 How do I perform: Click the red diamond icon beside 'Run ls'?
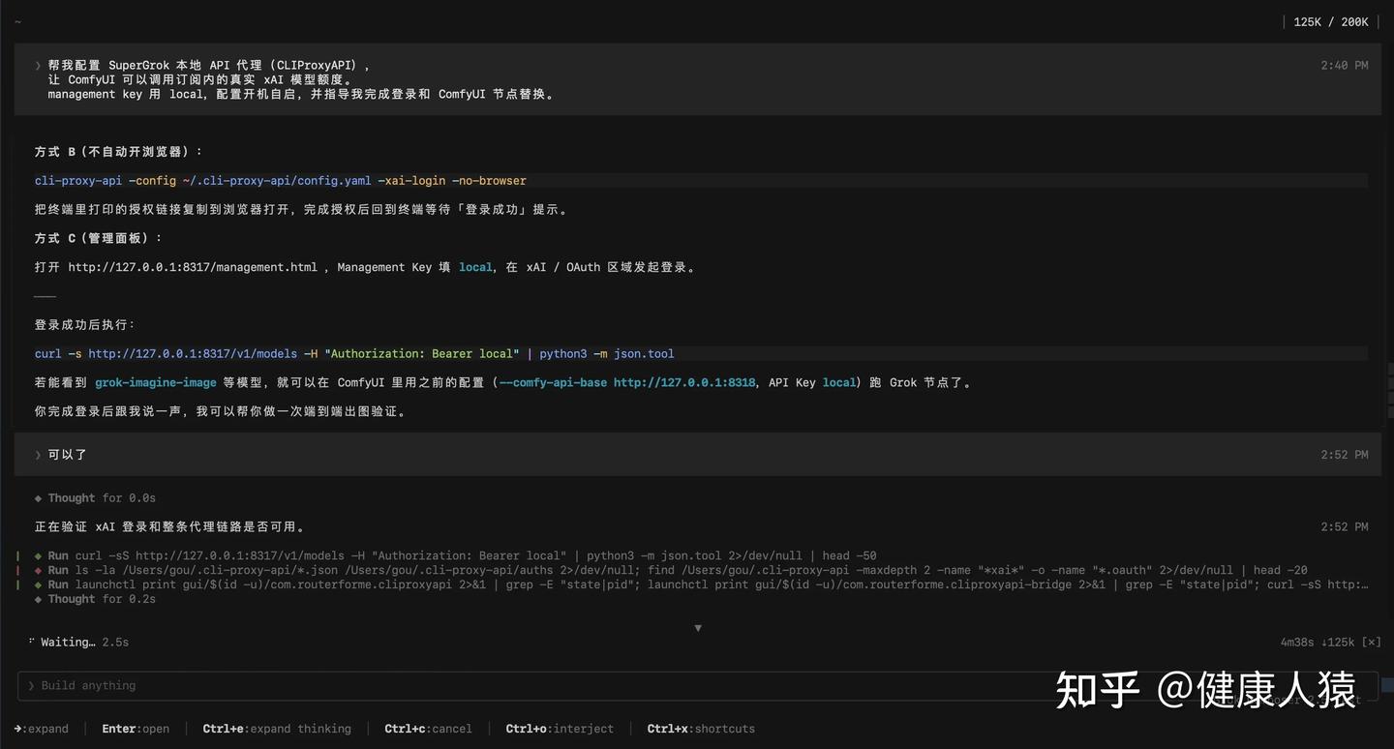tap(39, 570)
